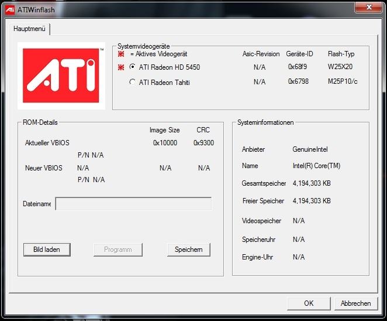Select ATI Radeon Tahiti radio button
The image size is (387, 321).
(132, 82)
